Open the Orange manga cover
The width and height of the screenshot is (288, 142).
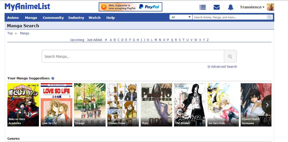(90, 105)
